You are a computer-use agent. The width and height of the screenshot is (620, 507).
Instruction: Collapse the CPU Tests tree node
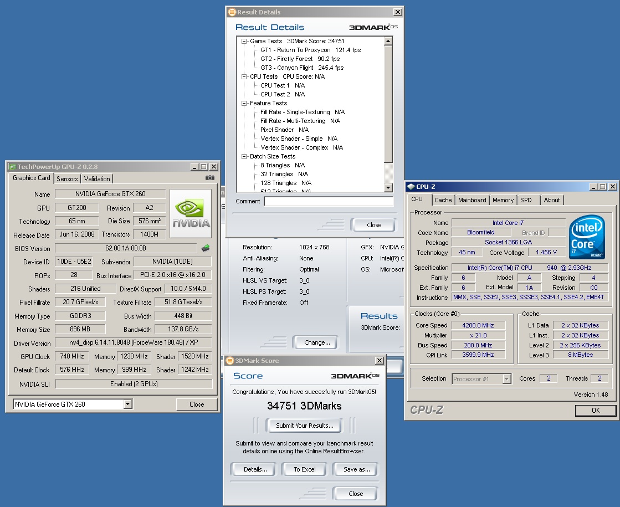pos(244,76)
